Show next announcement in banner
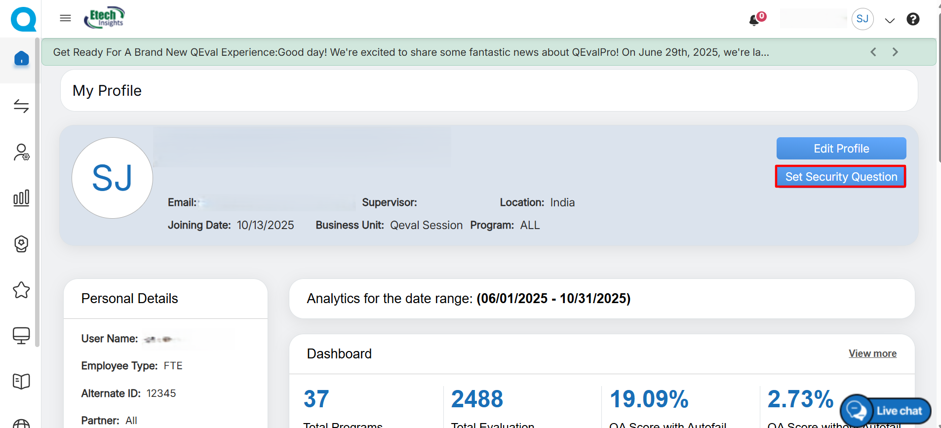 (x=895, y=52)
